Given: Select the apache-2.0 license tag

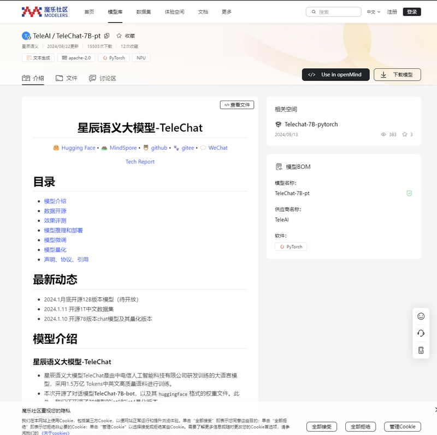Looking at the screenshot, I should [x=76, y=58].
